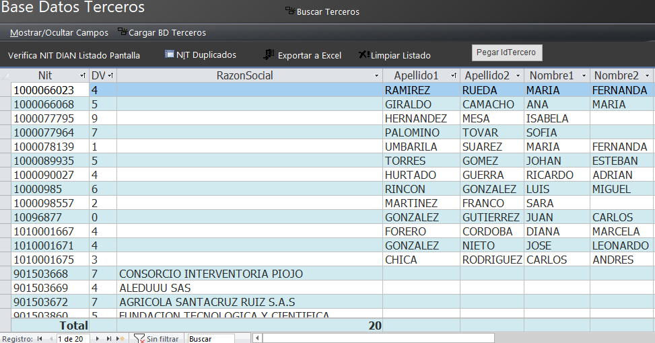Jump to the last record
The image size is (655, 343).
(x=109, y=338)
